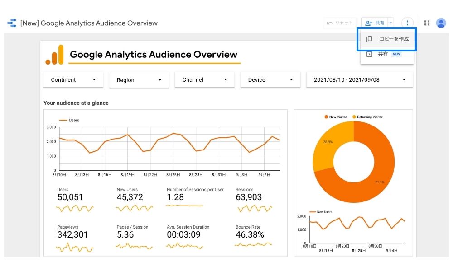Click the copy icon beside コピーを作成

pyautogui.click(x=369, y=39)
